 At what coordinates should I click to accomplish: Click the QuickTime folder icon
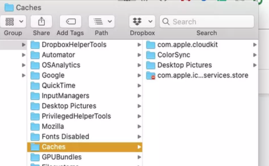coord(35,85)
